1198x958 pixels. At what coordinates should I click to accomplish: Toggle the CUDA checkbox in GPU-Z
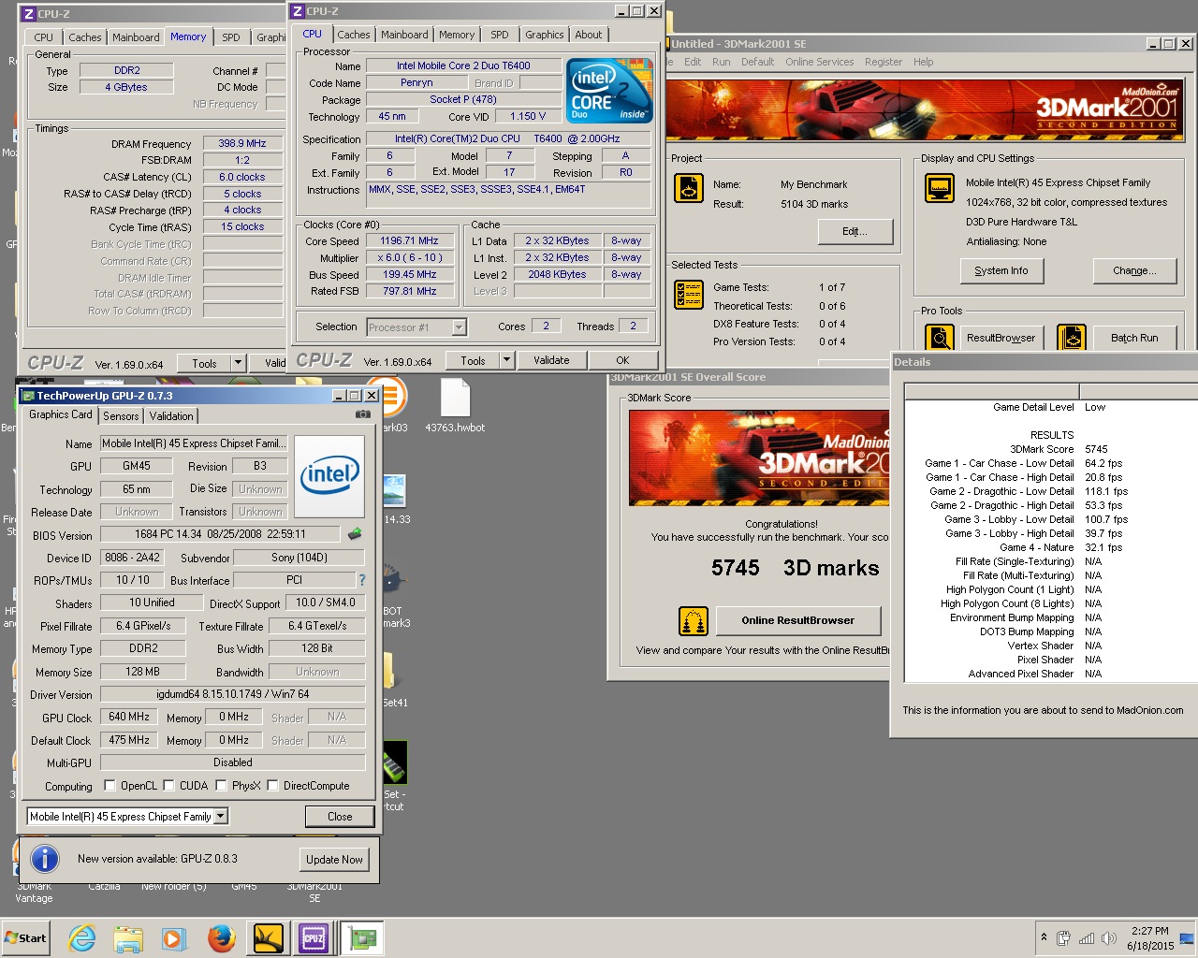[168, 785]
